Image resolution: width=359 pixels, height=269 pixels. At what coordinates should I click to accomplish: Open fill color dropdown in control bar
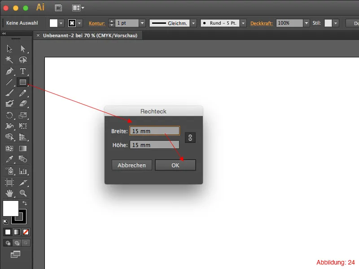[x=61, y=23]
